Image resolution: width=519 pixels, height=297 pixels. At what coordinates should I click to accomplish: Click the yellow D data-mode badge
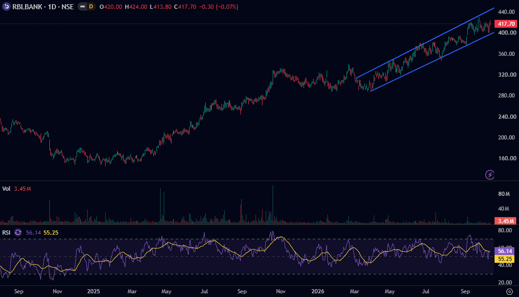tap(91, 6)
